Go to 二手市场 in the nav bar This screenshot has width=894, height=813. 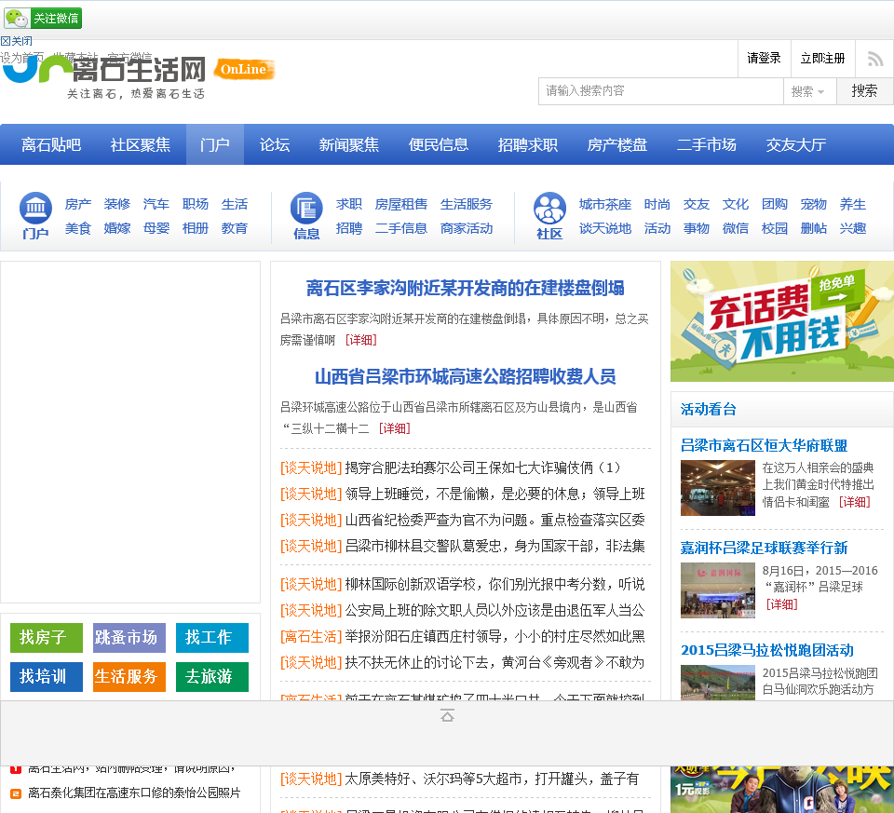tap(707, 145)
